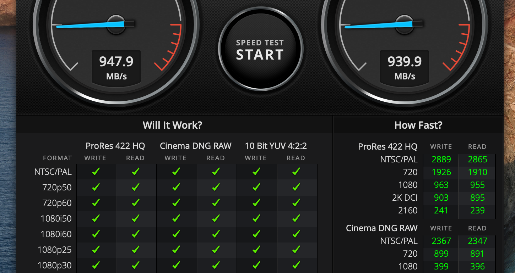Click the 1080p30 Cinema DNG RAW read checkmark
Screen dimensions: 515x273
pos(216,266)
